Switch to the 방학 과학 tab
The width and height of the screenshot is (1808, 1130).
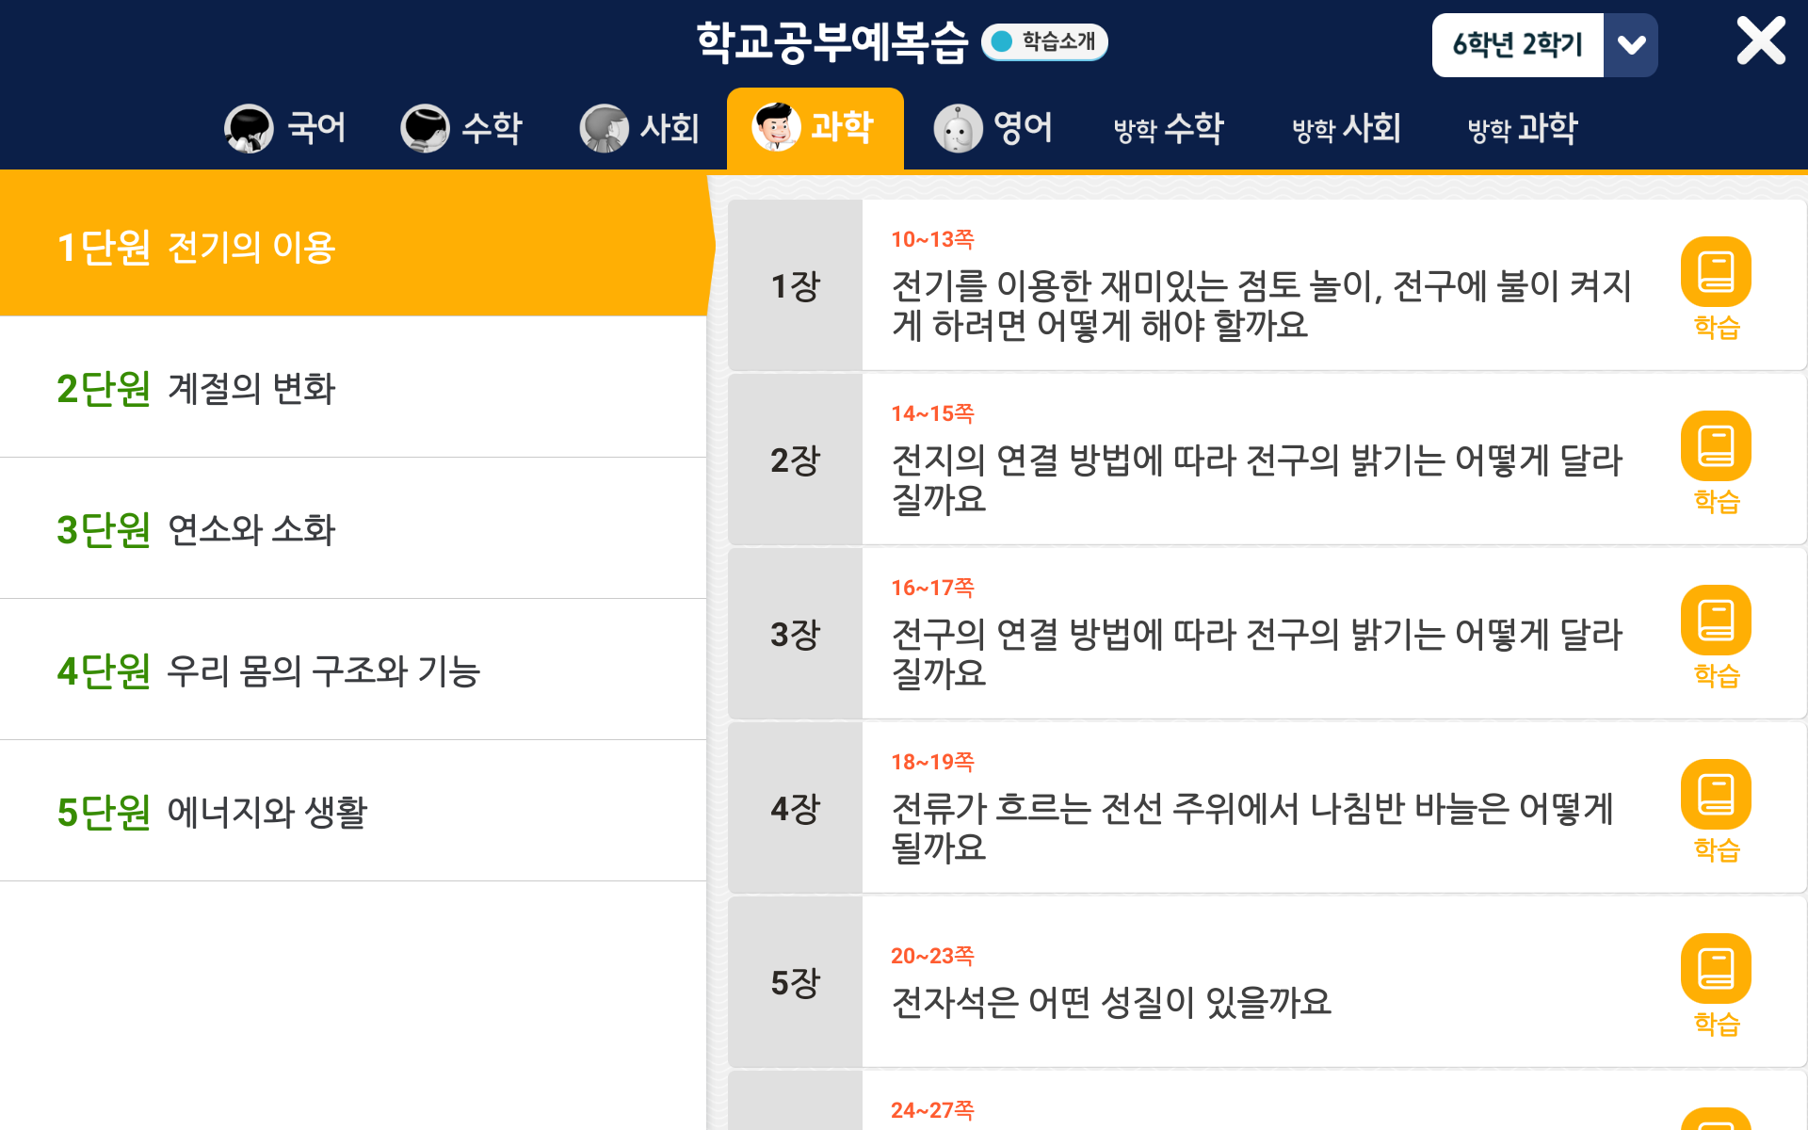tap(1522, 128)
